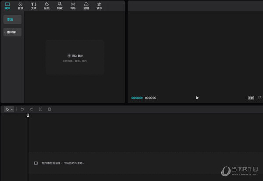The height and width of the screenshot is (181, 263).
Task: Click the delete trash icon
Action: [x=49, y=109]
